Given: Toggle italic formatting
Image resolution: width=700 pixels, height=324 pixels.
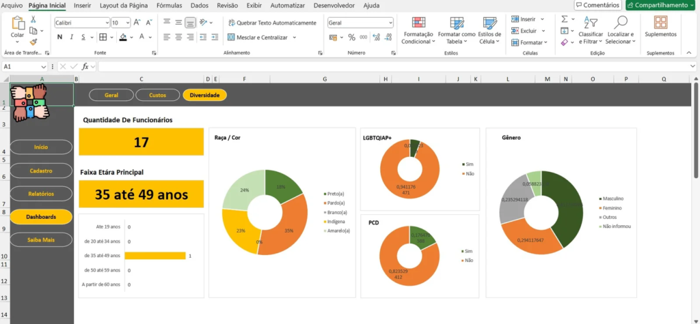Looking at the screenshot, I should (72, 37).
